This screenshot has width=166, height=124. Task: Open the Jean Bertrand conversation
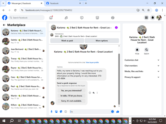tap(23, 51)
